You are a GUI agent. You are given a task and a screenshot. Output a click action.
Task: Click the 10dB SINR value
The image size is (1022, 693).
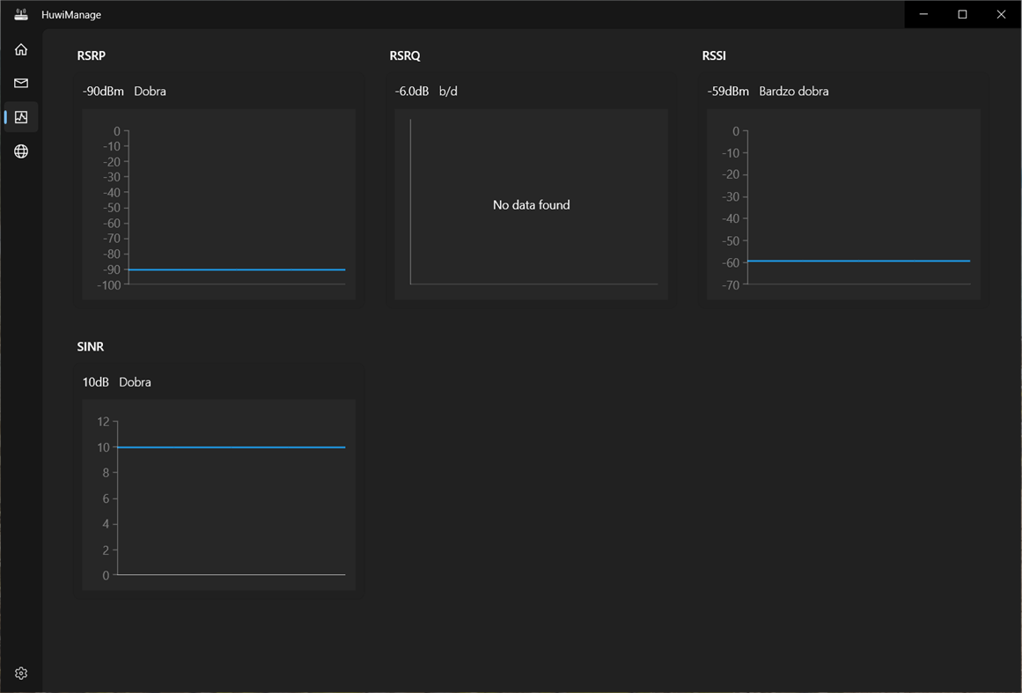click(96, 382)
